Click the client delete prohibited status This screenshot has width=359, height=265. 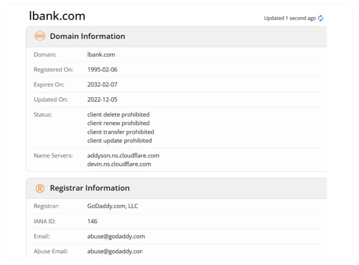click(118, 115)
